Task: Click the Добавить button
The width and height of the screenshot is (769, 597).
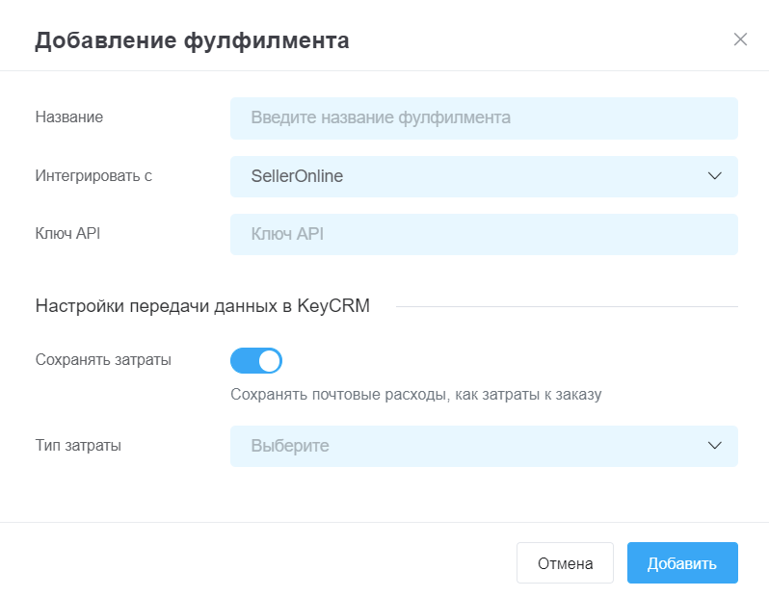Action: point(682,563)
